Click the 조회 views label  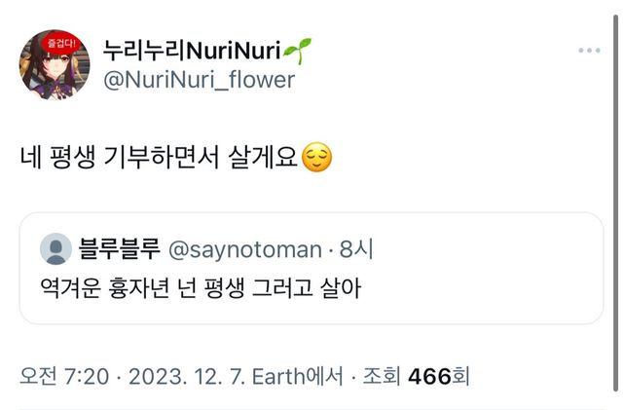382,376
